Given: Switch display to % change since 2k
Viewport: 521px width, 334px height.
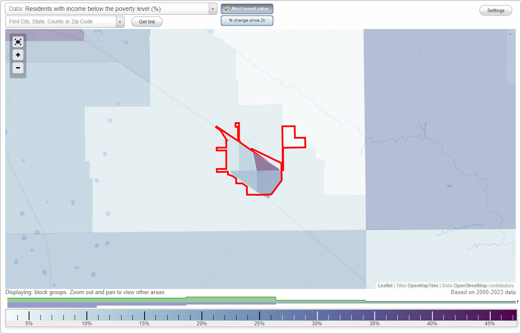Looking at the screenshot, I should [x=247, y=20].
